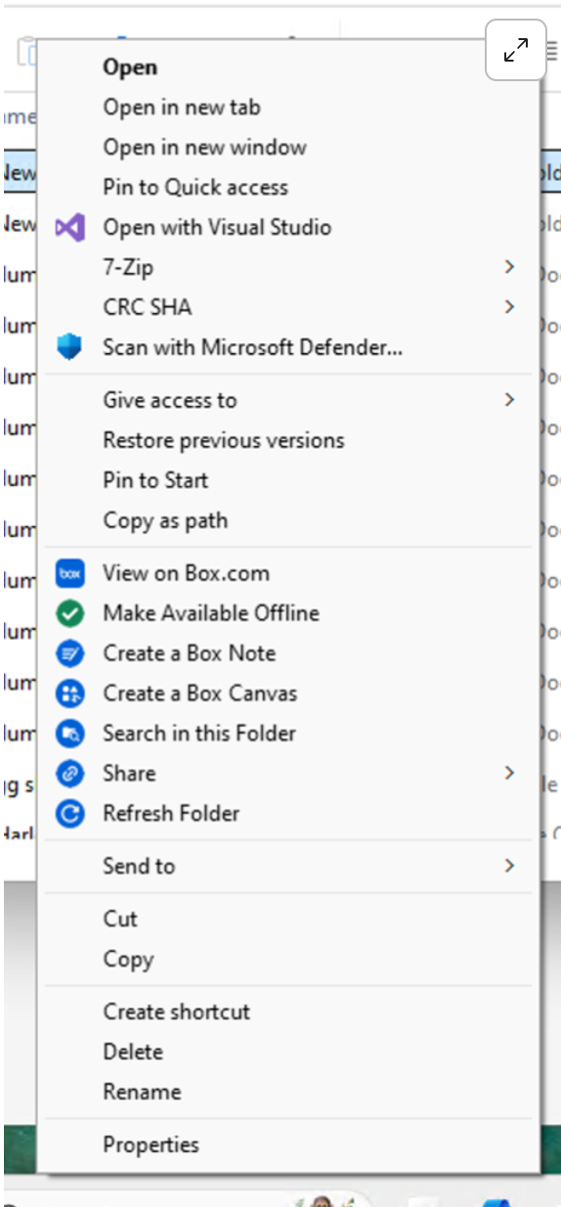Select Rename from the context menu

pyautogui.click(x=142, y=1092)
